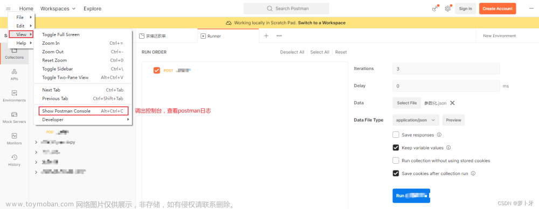Disable Save cookies after collection run
539x209 pixels.
[x=396, y=173]
